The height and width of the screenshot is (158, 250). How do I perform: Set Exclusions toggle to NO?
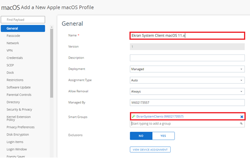pos(141,136)
